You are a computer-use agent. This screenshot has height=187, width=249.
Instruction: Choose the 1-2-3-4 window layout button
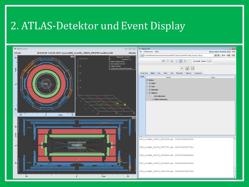[193, 68]
